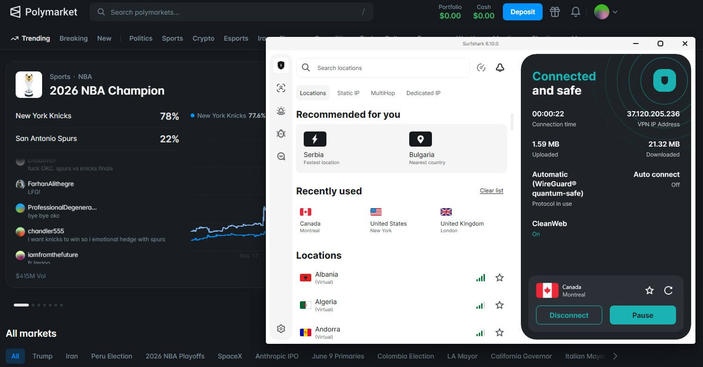Click the San Antonio Spurs outcome row
Screen dimensions: 703x367
97,139
